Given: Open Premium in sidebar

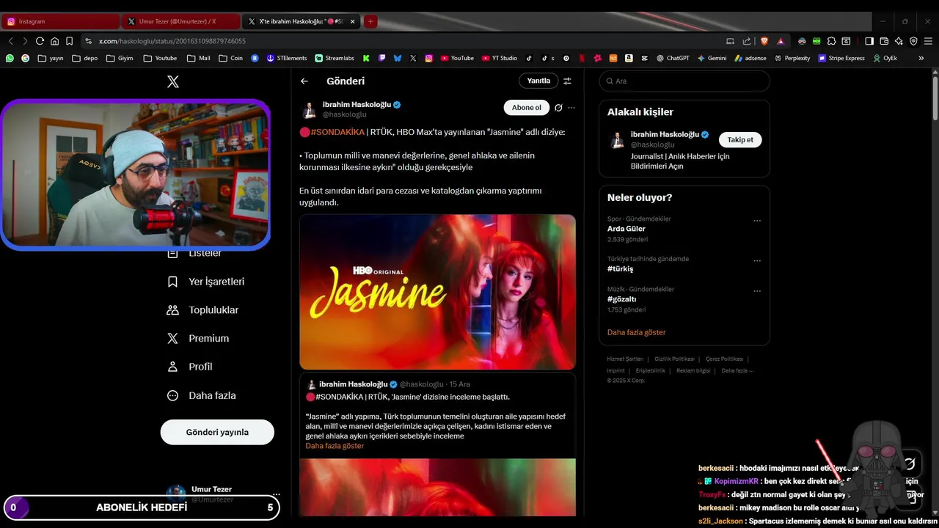Looking at the screenshot, I should click(197, 338).
